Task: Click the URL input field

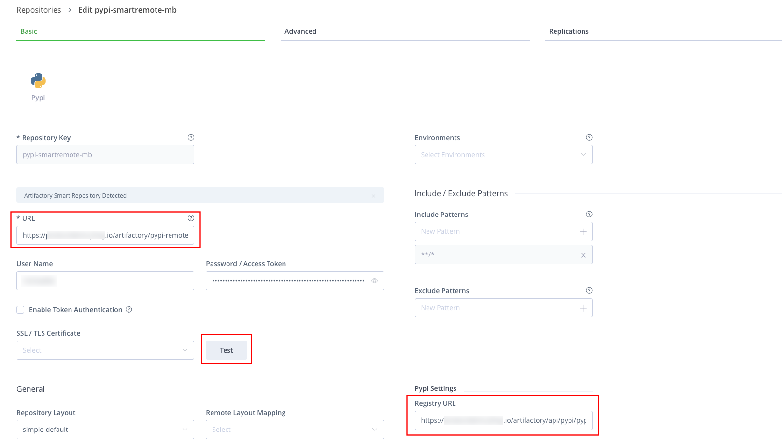Action: coord(105,235)
